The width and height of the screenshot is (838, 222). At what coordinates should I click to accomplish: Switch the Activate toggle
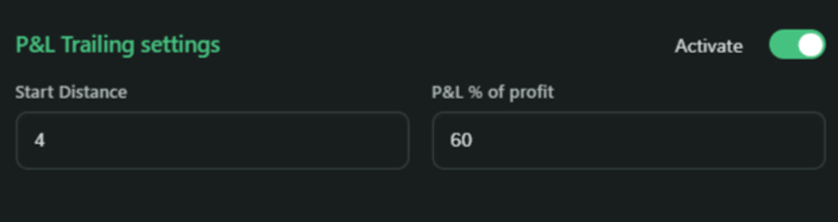(796, 45)
